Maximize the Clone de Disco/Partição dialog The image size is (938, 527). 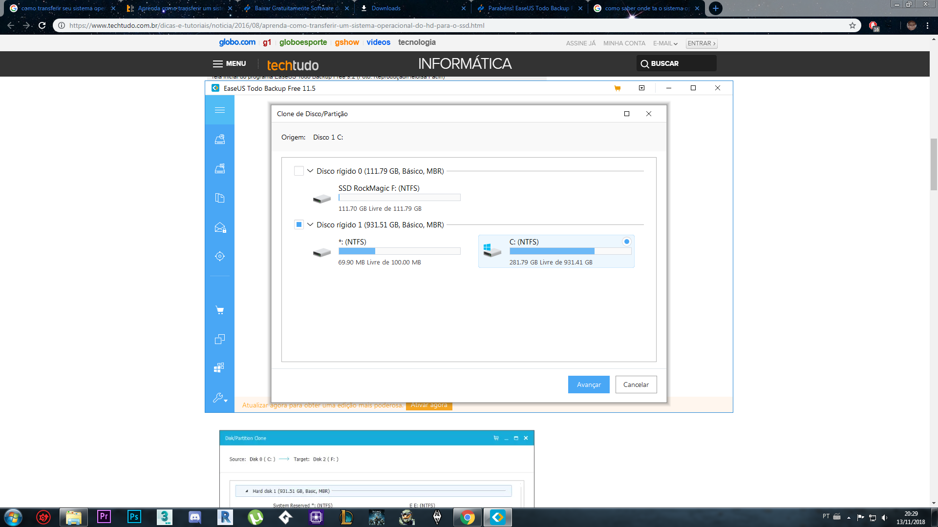tap(627, 114)
